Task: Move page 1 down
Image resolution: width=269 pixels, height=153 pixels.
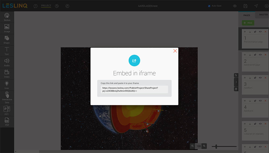Action: click(x=250, y=32)
